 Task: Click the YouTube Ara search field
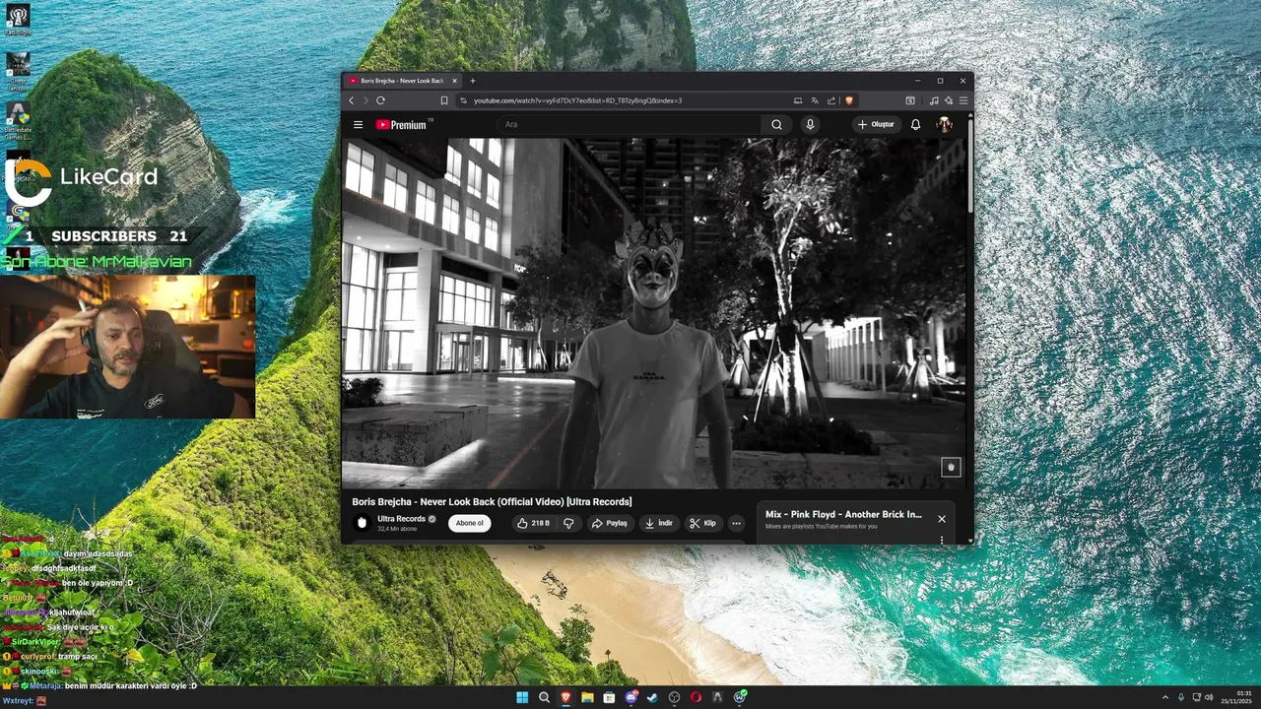click(x=630, y=125)
